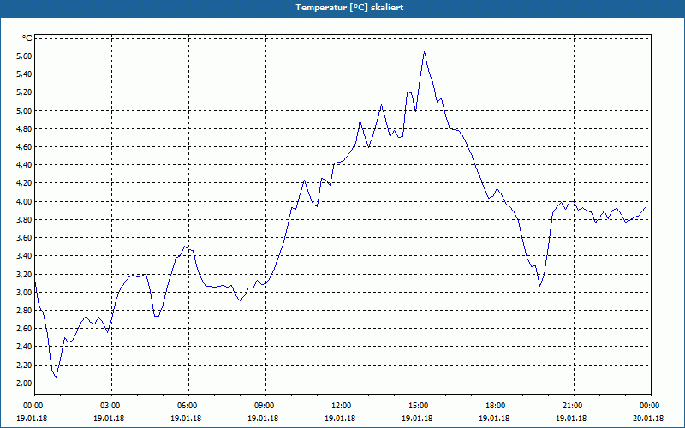Choose the 2,00 y-axis tick label
Viewport: 685px width, 428px height.
[25, 383]
